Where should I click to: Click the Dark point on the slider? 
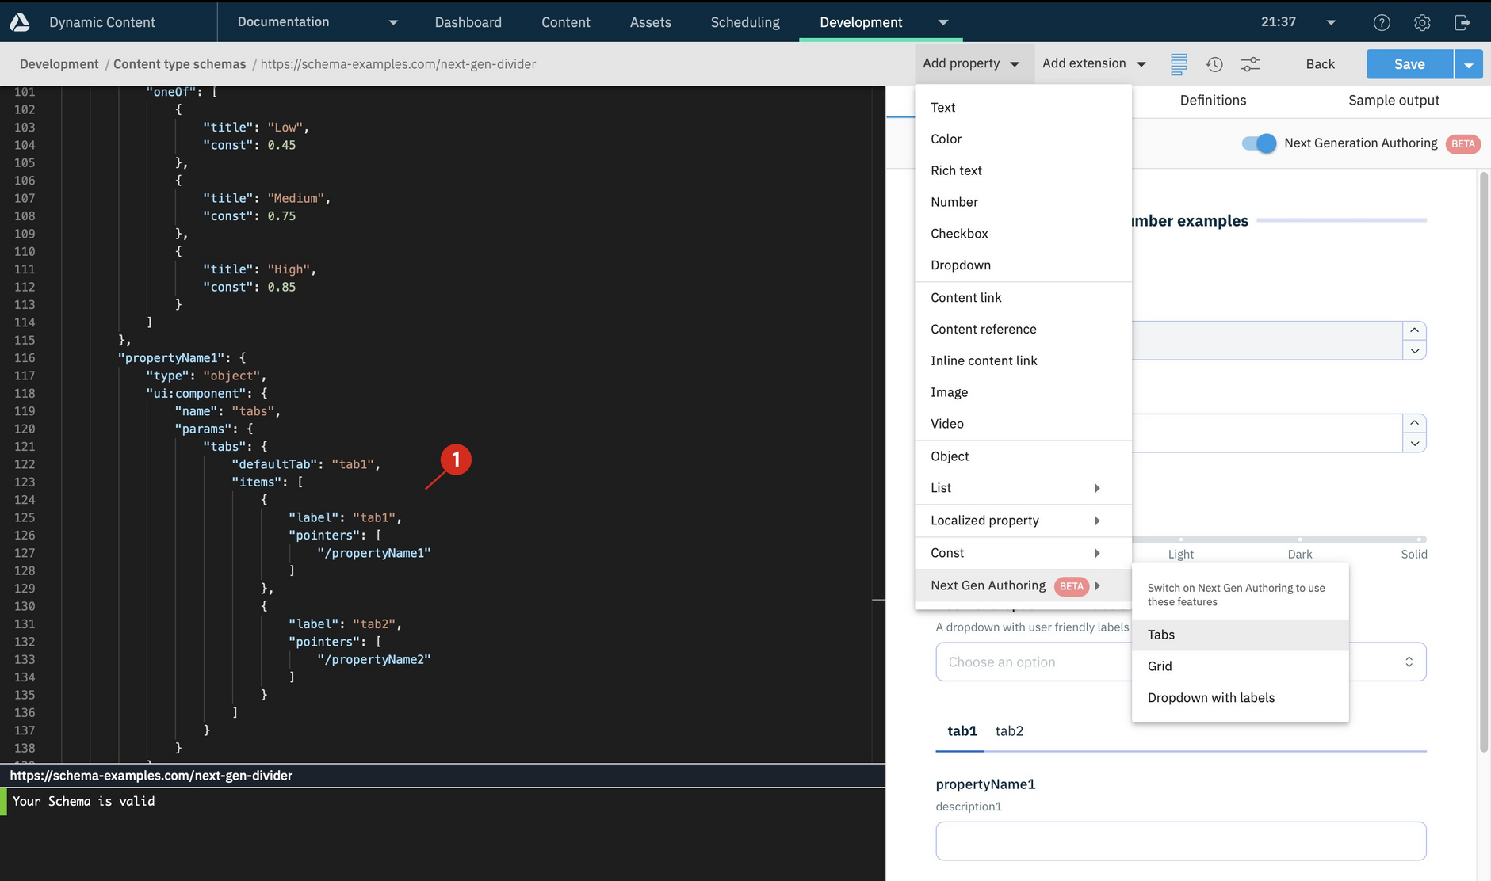1300,540
